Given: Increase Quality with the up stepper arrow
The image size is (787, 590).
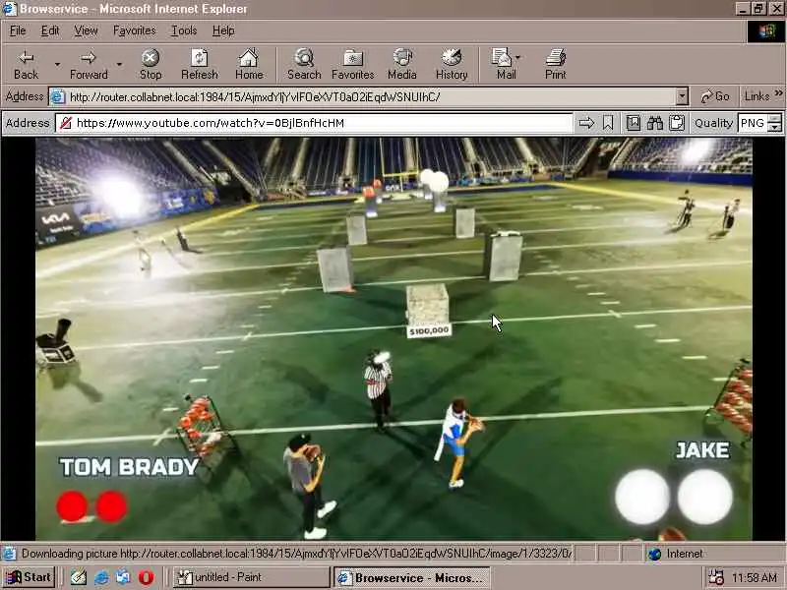Looking at the screenshot, I should point(775,118).
